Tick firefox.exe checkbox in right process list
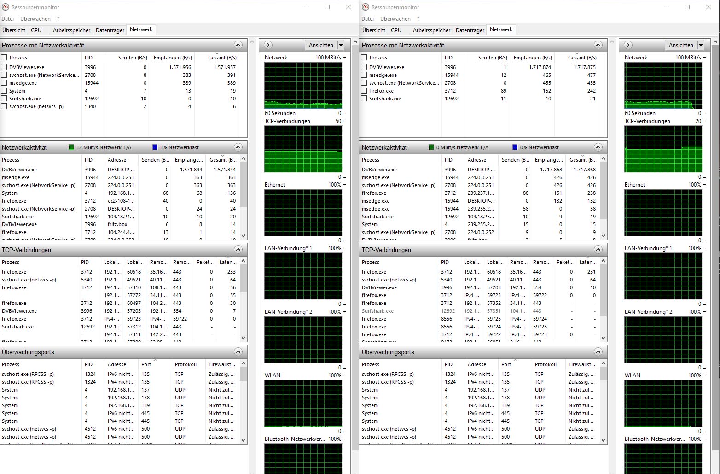 364,91
